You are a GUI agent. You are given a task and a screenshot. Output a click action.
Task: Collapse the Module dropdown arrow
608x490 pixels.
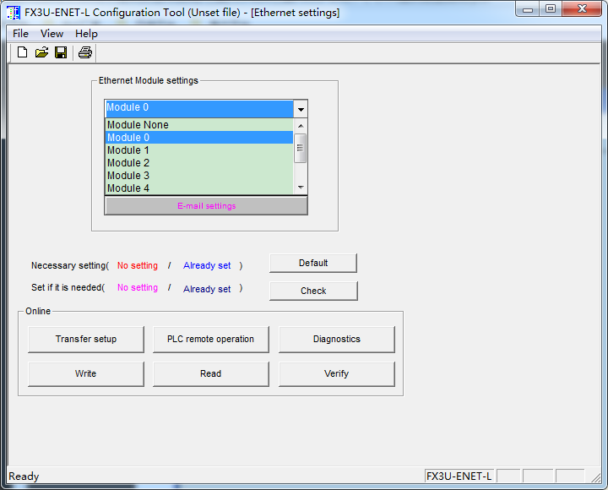pyautogui.click(x=301, y=110)
